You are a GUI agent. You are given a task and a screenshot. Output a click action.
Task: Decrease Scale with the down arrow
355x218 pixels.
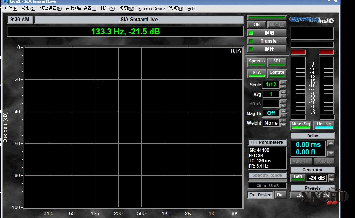[x=283, y=86]
